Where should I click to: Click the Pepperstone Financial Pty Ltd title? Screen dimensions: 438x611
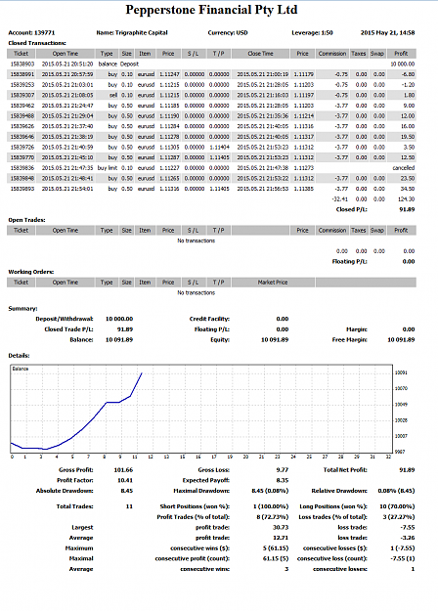pos(211,10)
